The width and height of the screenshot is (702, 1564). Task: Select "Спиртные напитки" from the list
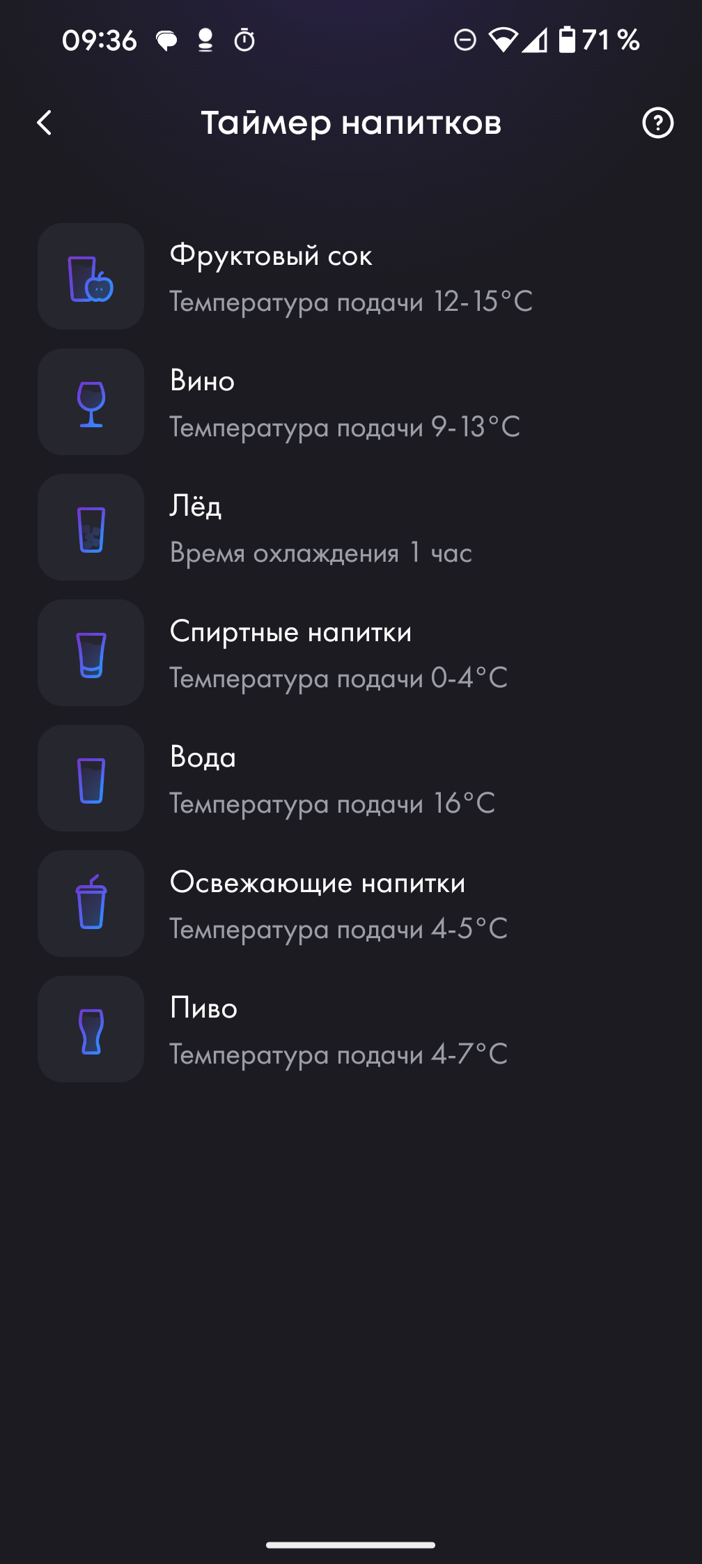(291, 632)
